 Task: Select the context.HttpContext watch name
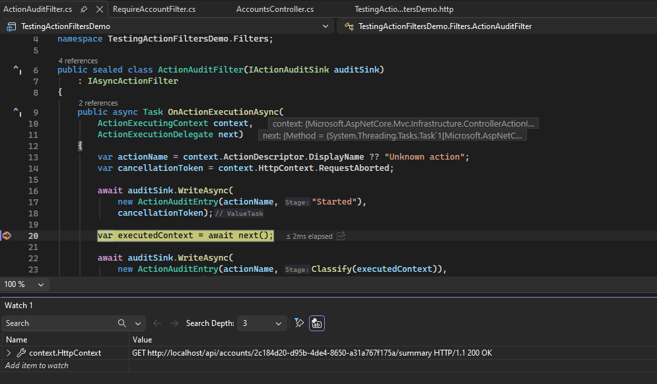(65, 353)
